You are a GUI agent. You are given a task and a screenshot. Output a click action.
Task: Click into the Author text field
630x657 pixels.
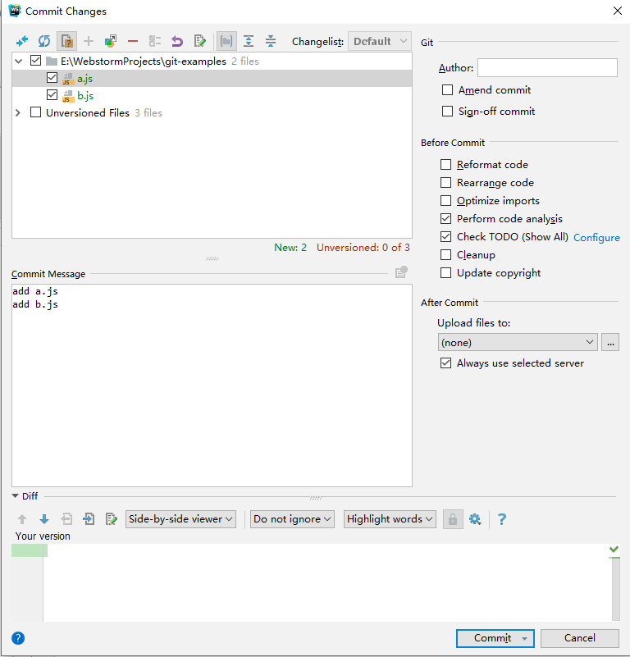tap(547, 68)
